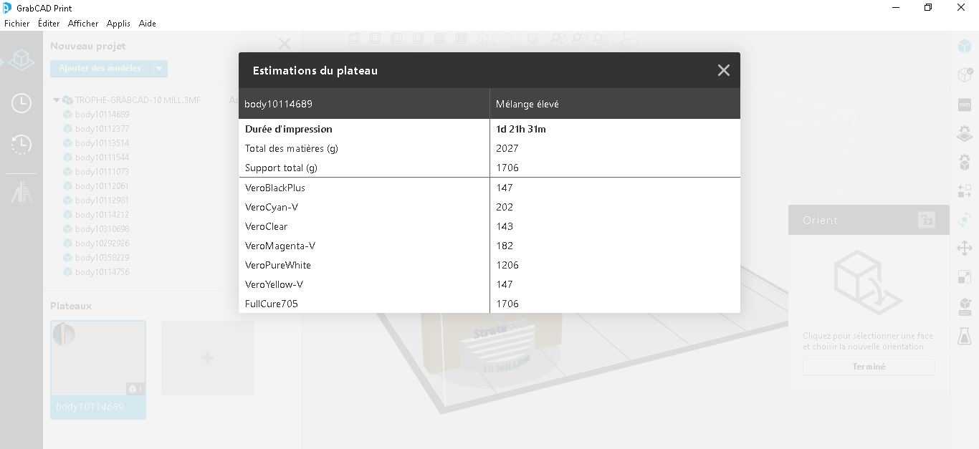The image size is (979, 449).
Task: Select body10112981 in the model tree
Action: click(x=102, y=201)
